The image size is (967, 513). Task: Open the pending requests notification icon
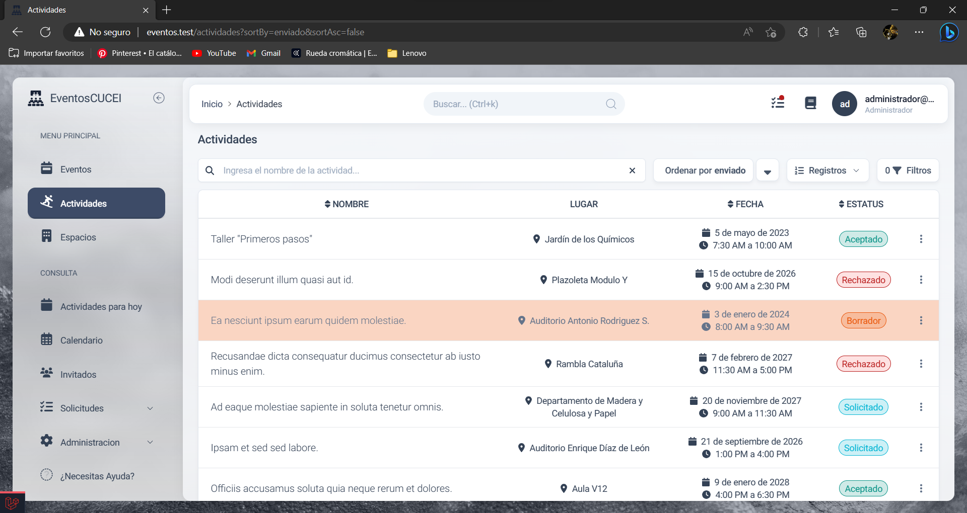[x=778, y=103]
